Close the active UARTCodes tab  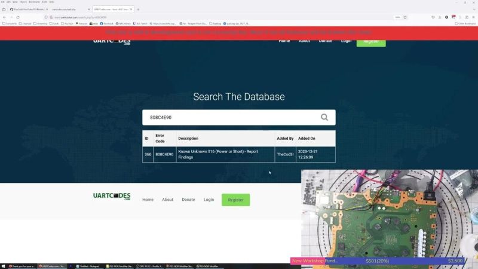click(x=131, y=10)
